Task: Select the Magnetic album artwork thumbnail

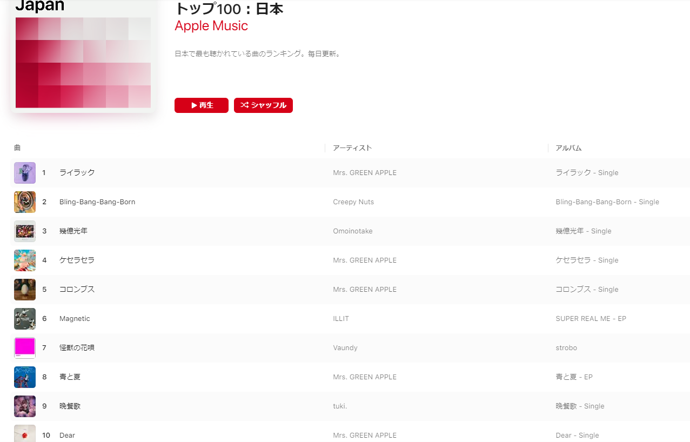Action: tap(25, 319)
